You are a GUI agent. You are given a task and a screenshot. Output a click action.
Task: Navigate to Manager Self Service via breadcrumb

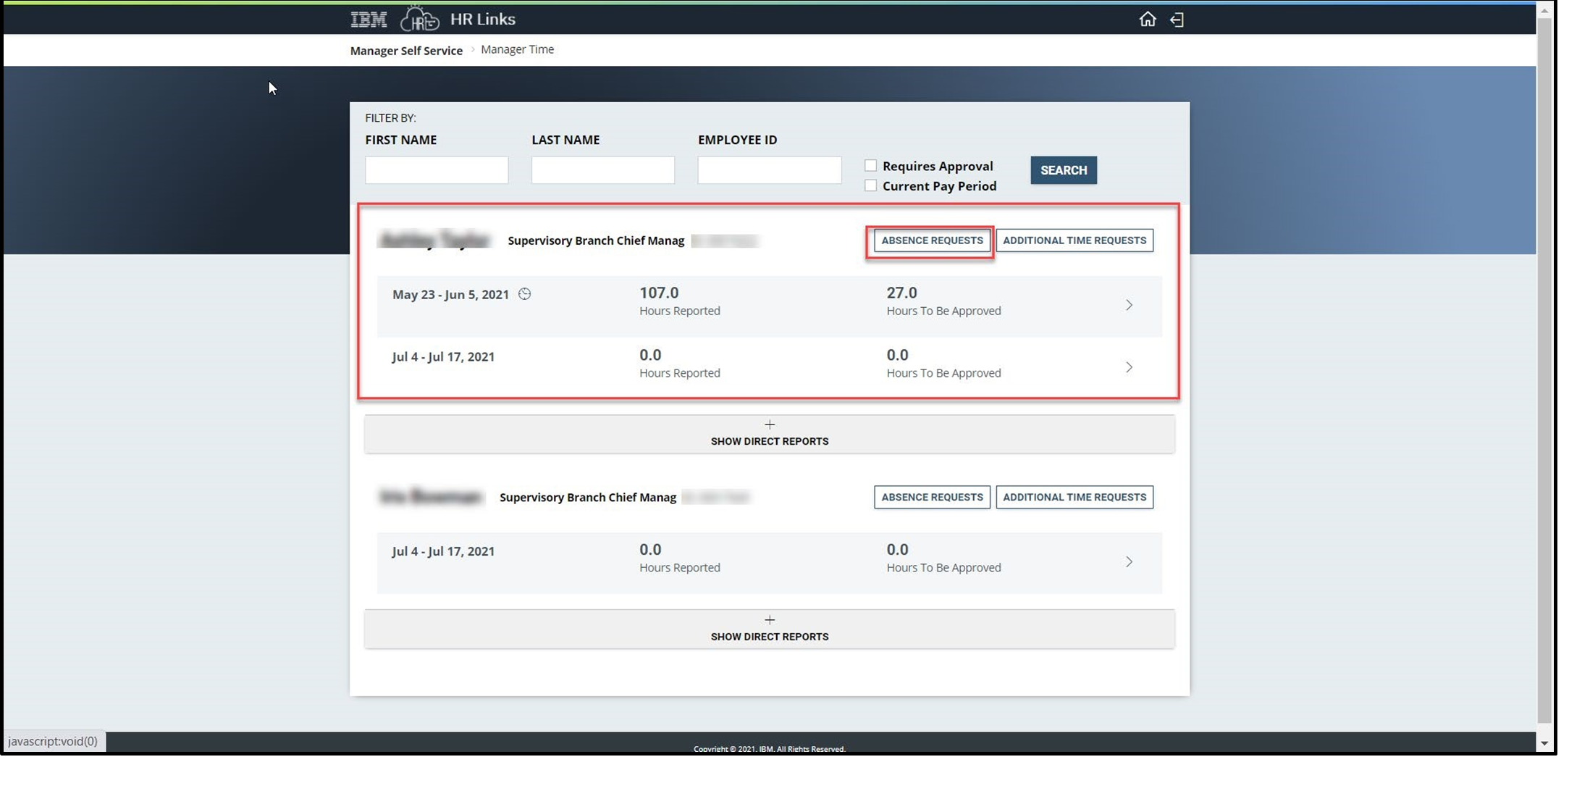405,50
